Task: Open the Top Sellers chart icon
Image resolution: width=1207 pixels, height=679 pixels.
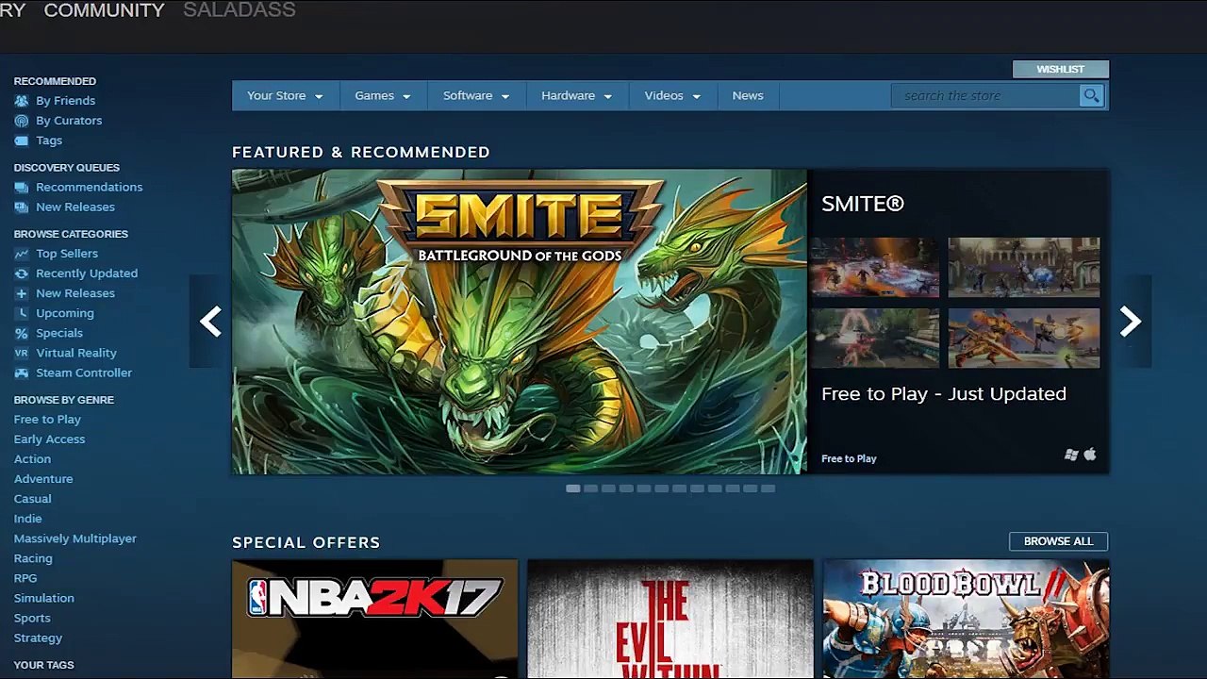Action: click(x=21, y=254)
